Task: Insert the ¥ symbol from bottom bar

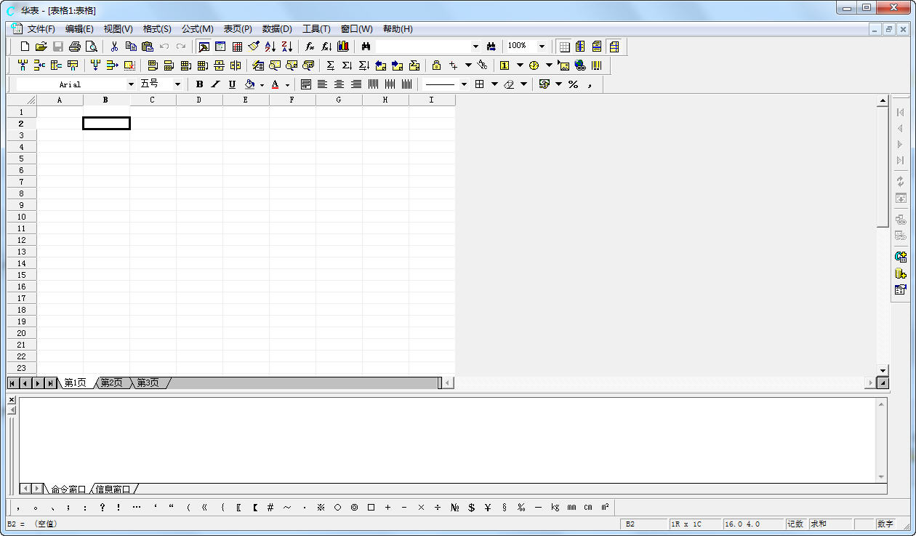Action: tap(488, 508)
